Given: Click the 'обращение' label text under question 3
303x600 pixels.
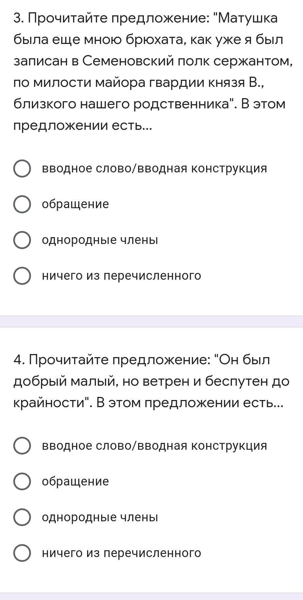Looking at the screenshot, I should click(75, 204).
